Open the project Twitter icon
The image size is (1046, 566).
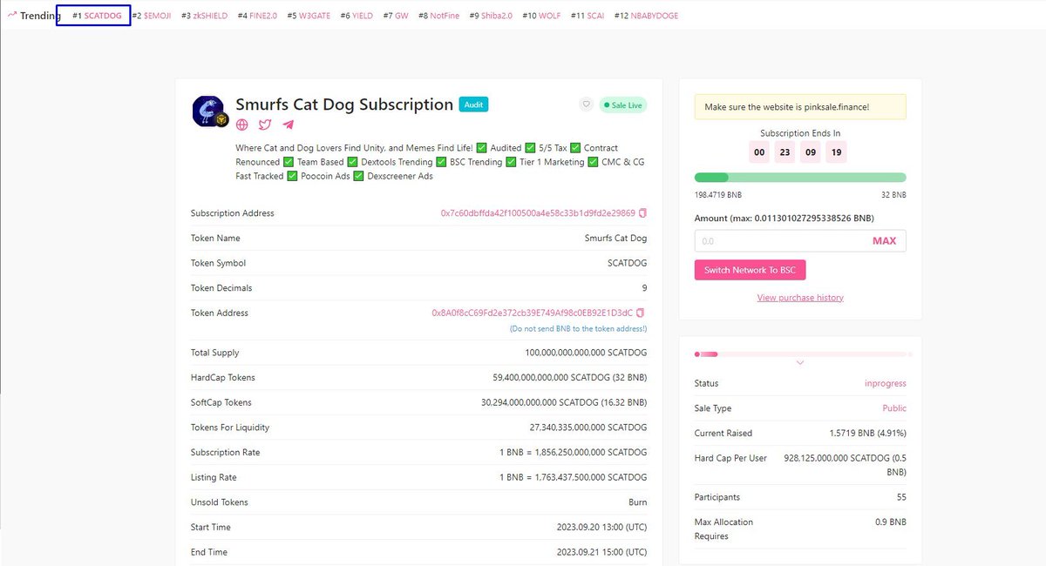pyautogui.click(x=265, y=125)
